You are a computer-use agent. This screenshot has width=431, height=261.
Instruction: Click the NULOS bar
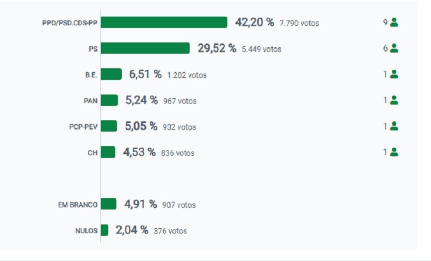click(105, 230)
